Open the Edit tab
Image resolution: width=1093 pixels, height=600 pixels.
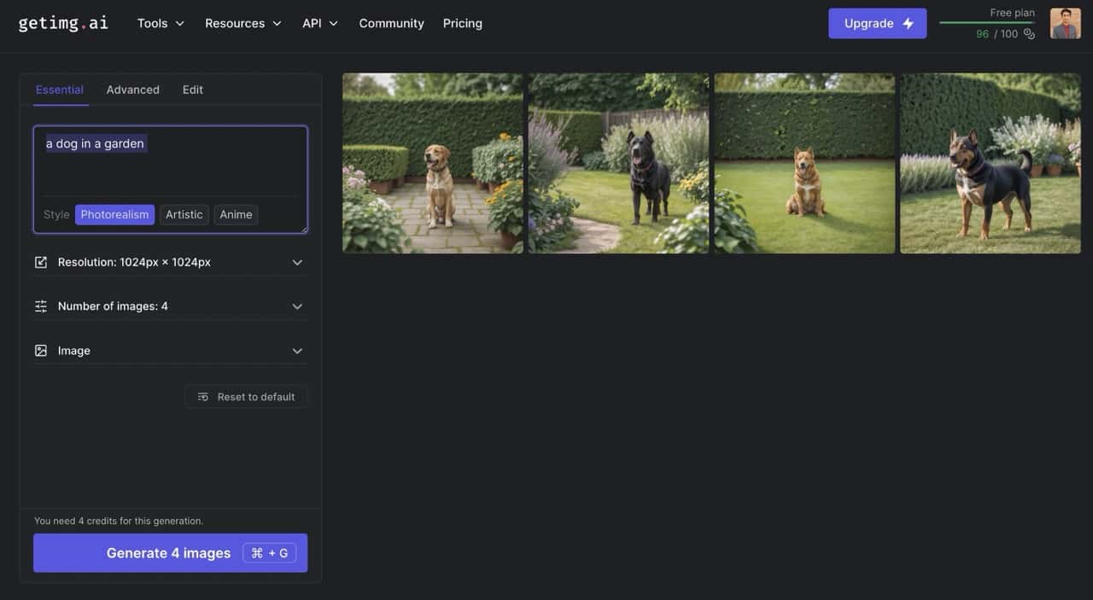pyautogui.click(x=192, y=89)
